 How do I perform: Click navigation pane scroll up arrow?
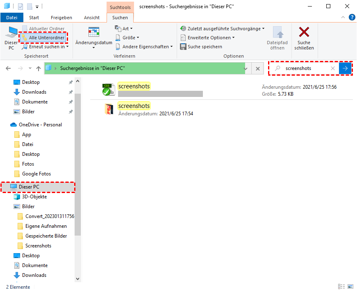tap(77, 81)
